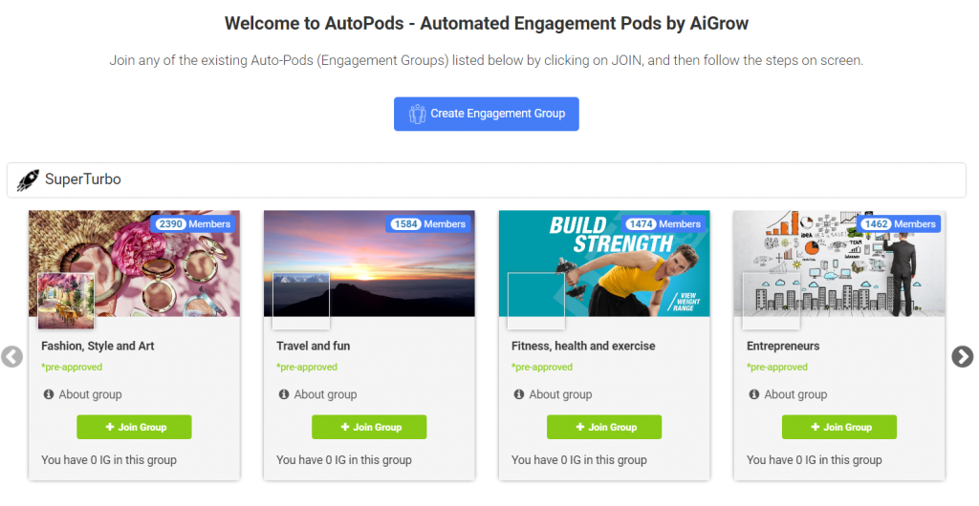Click info icon in Fashion, Style and Art card
The image size is (979, 506).
click(x=49, y=394)
